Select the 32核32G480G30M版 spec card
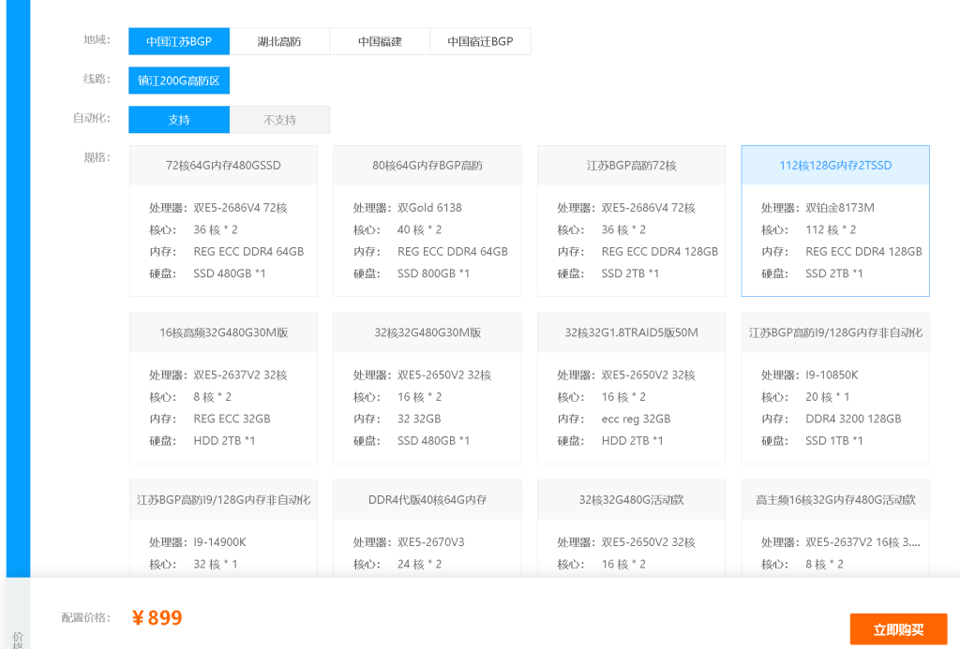The height and width of the screenshot is (649, 960). [x=427, y=389]
